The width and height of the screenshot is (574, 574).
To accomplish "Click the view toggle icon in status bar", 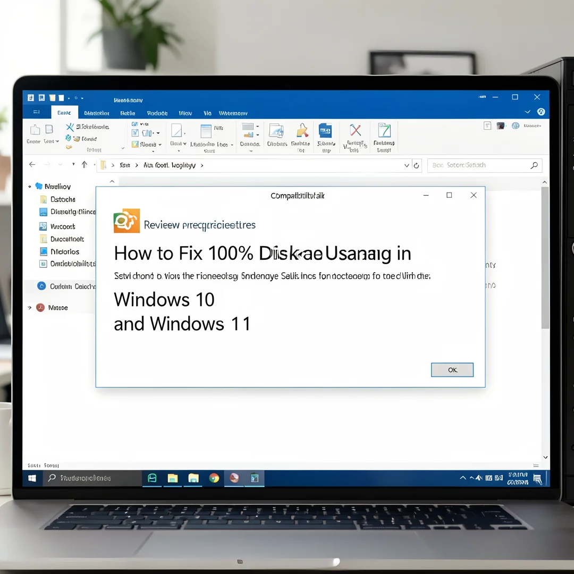I will click(x=536, y=466).
